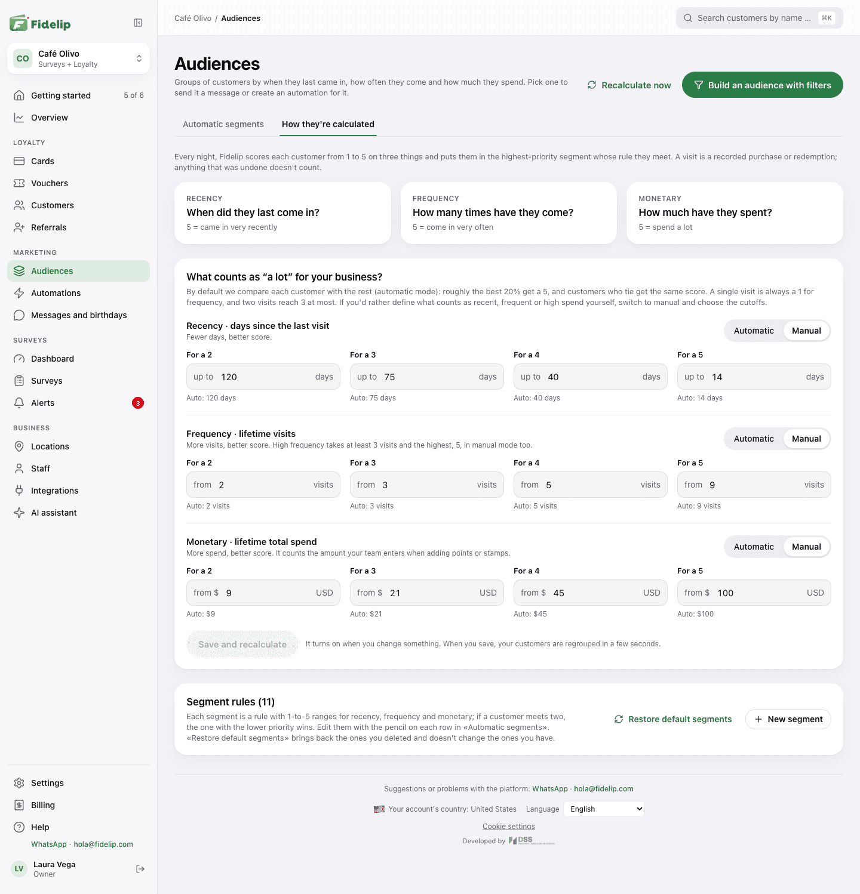
Task: Click the Messages and birthdays bubble icon
Action: point(19,315)
